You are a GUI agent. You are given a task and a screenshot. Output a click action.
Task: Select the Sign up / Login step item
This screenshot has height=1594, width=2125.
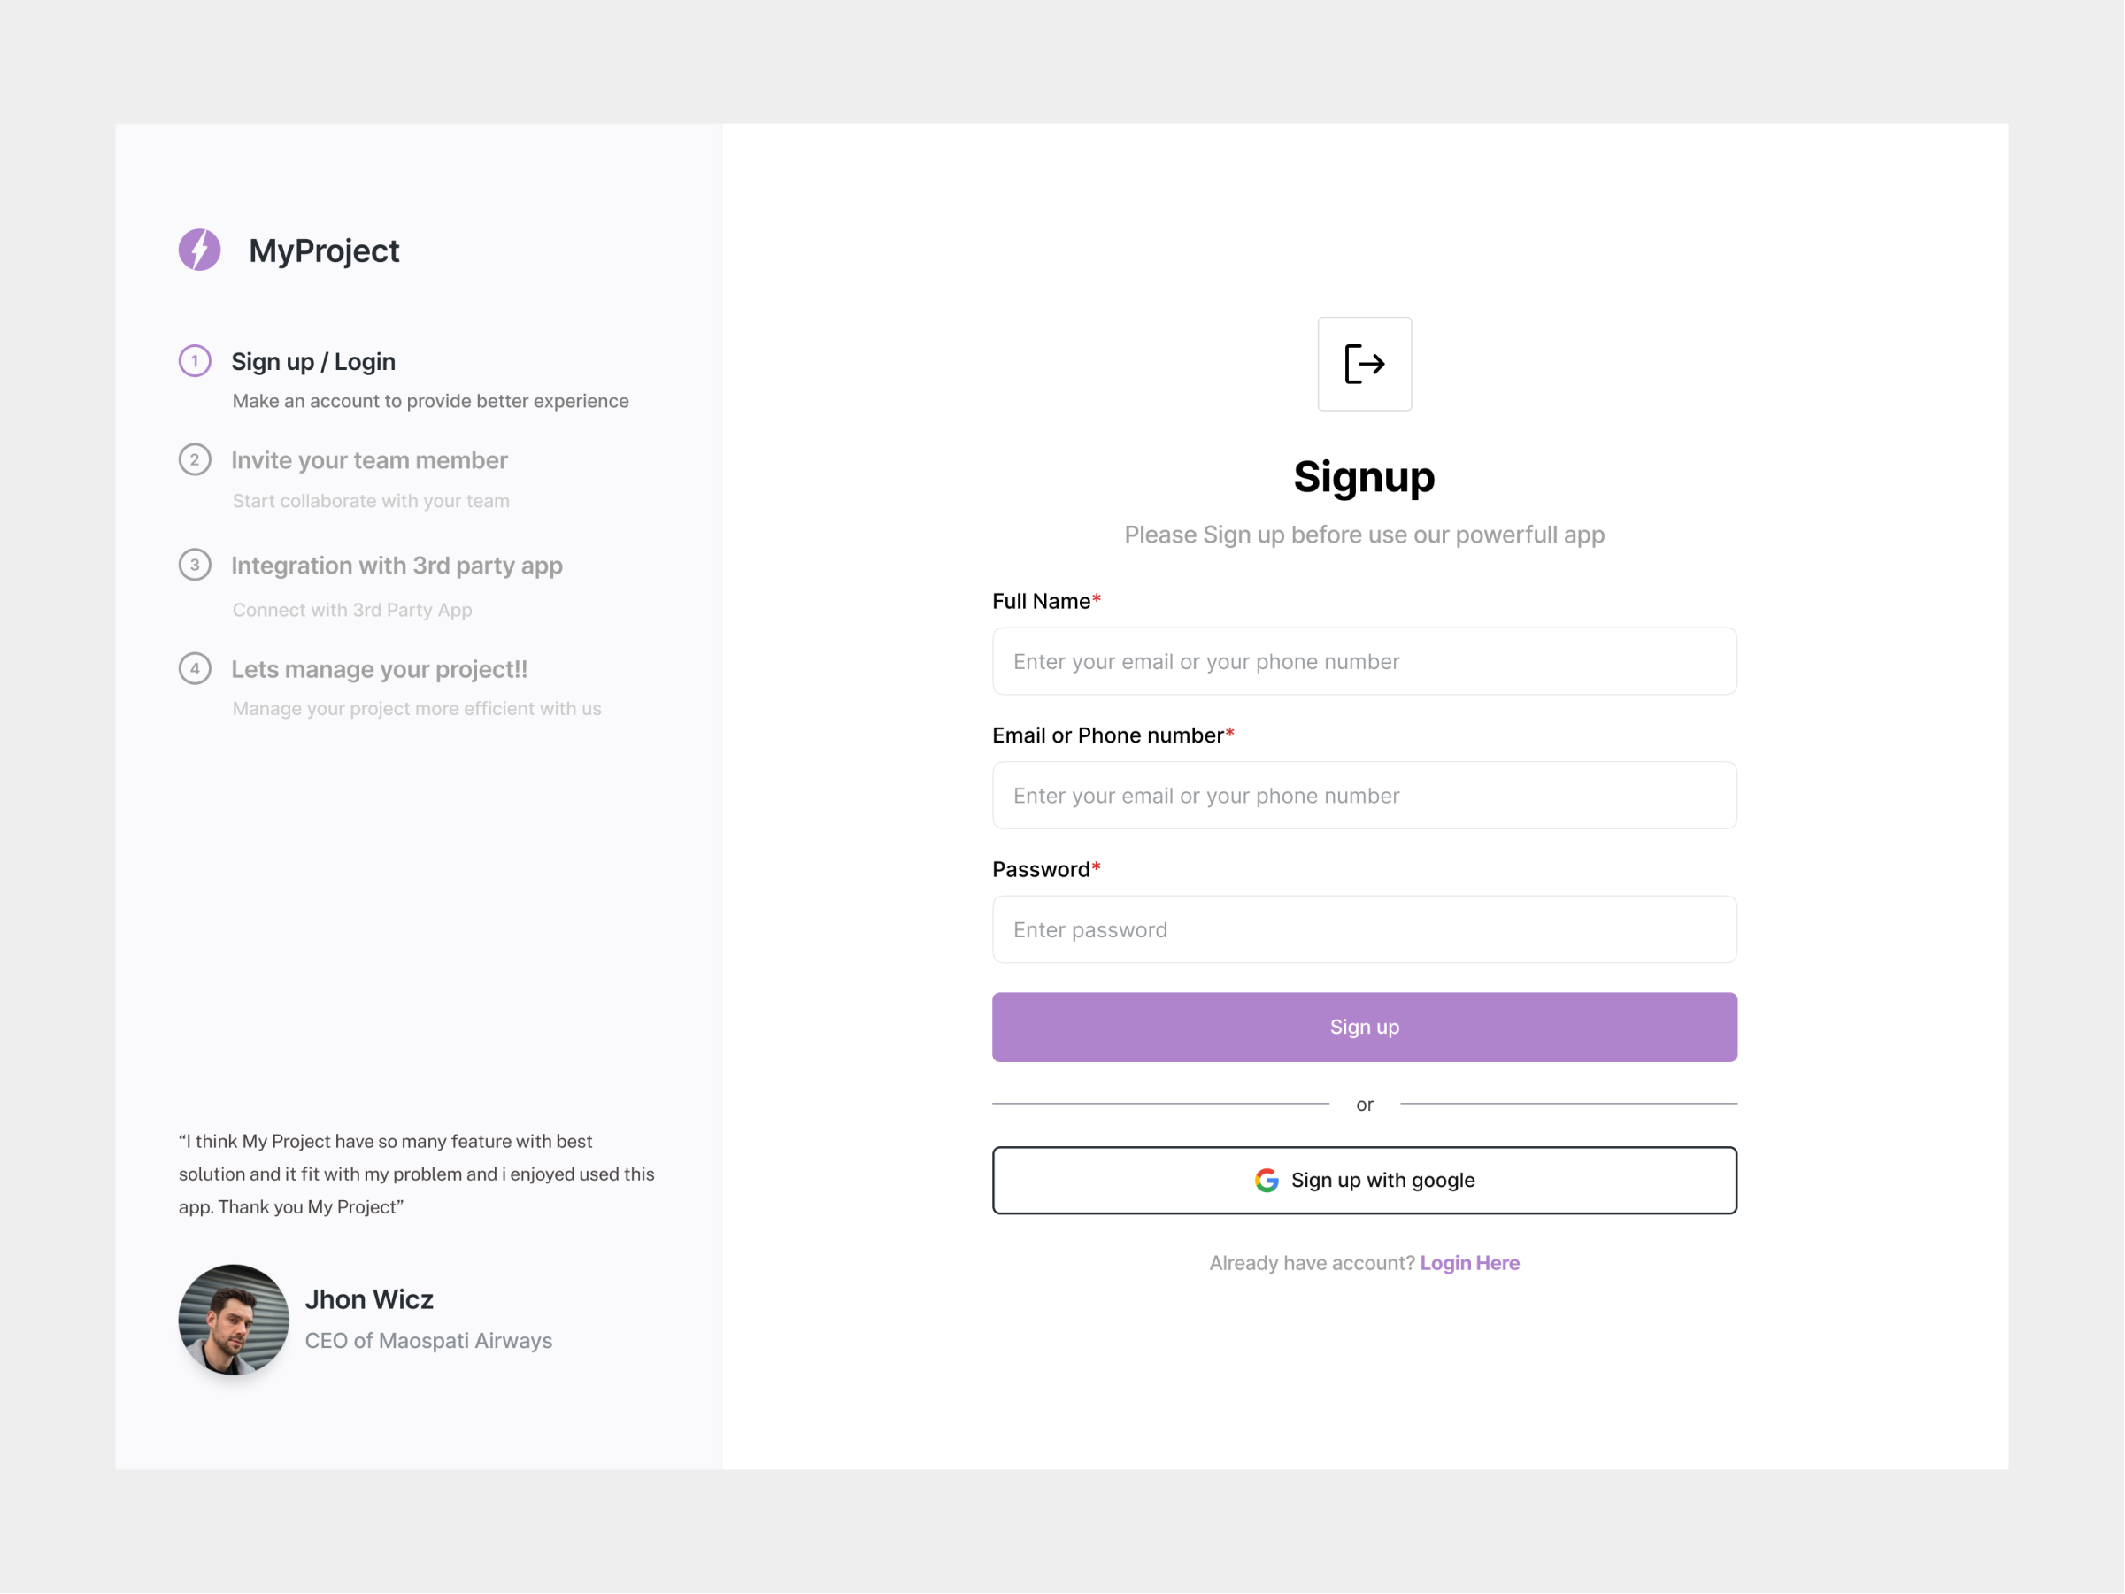(313, 362)
